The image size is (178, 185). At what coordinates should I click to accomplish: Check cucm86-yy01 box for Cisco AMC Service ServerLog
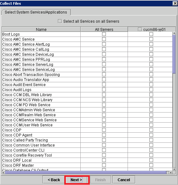151,64
